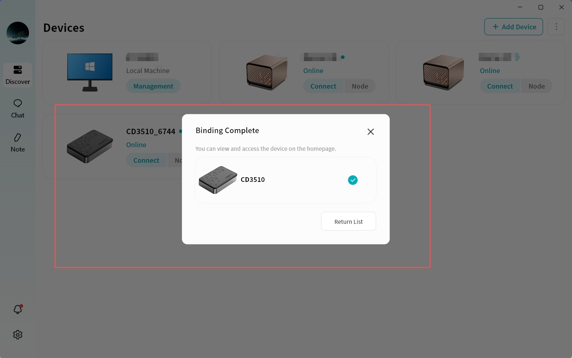Click the CD3510 device image in dialog
This screenshot has height=358, width=572.
[x=218, y=180]
